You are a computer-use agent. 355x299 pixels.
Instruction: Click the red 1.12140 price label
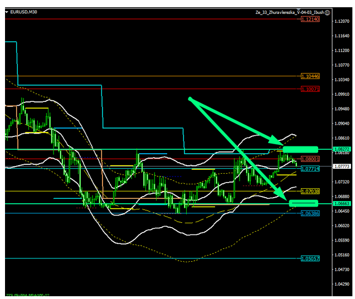[x=309, y=19]
